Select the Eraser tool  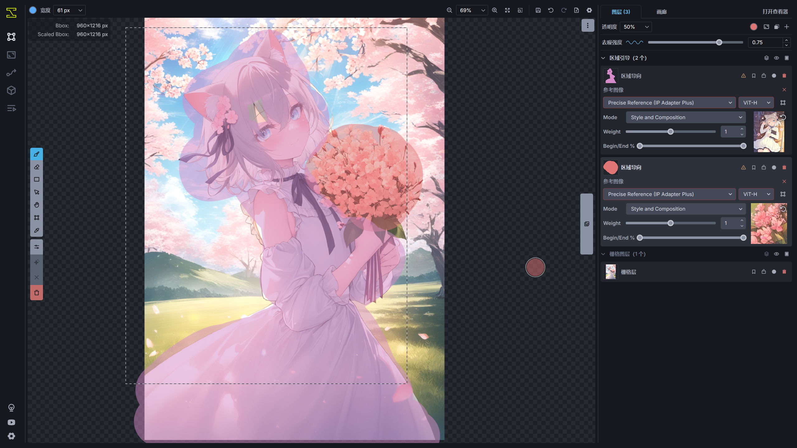(x=36, y=167)
